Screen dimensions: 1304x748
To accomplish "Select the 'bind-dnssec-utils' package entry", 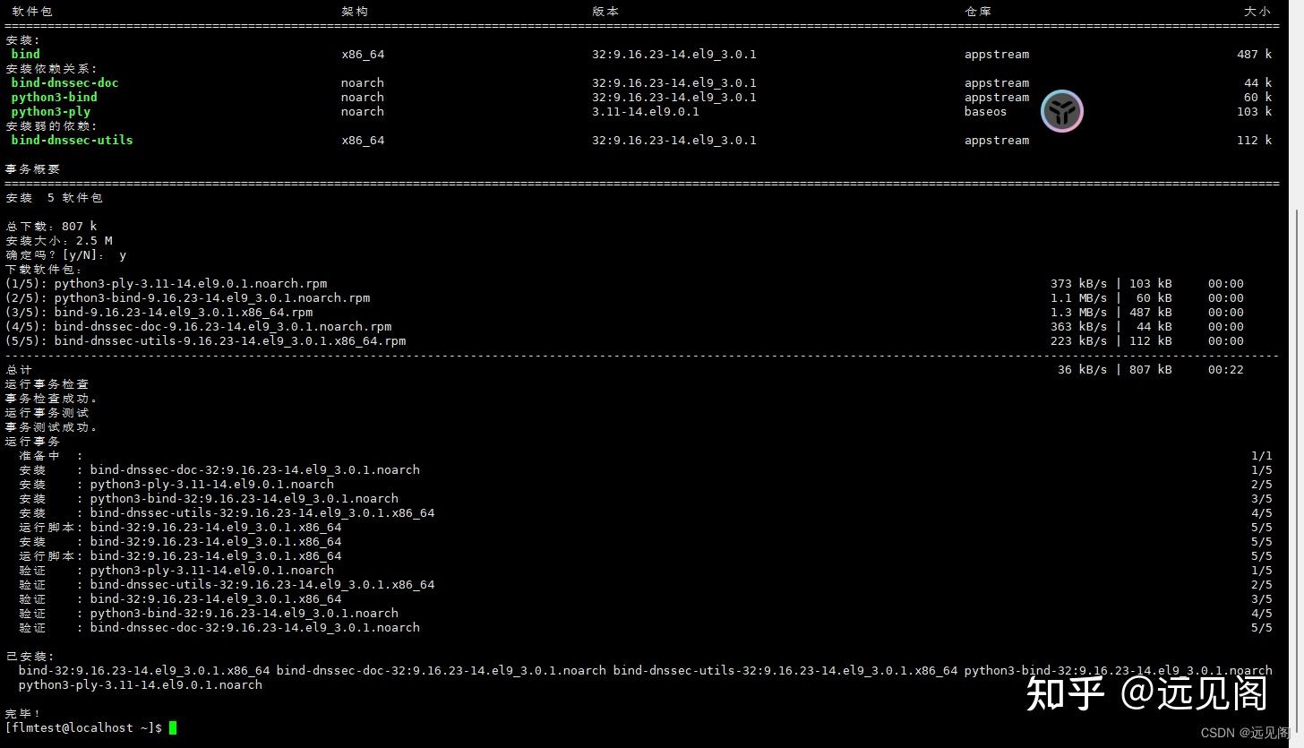I will coord(72,140).
